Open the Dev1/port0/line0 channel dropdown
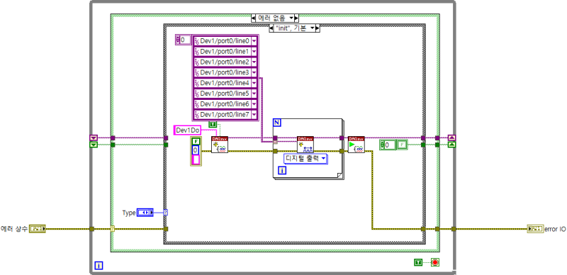 tap(254, 40)
